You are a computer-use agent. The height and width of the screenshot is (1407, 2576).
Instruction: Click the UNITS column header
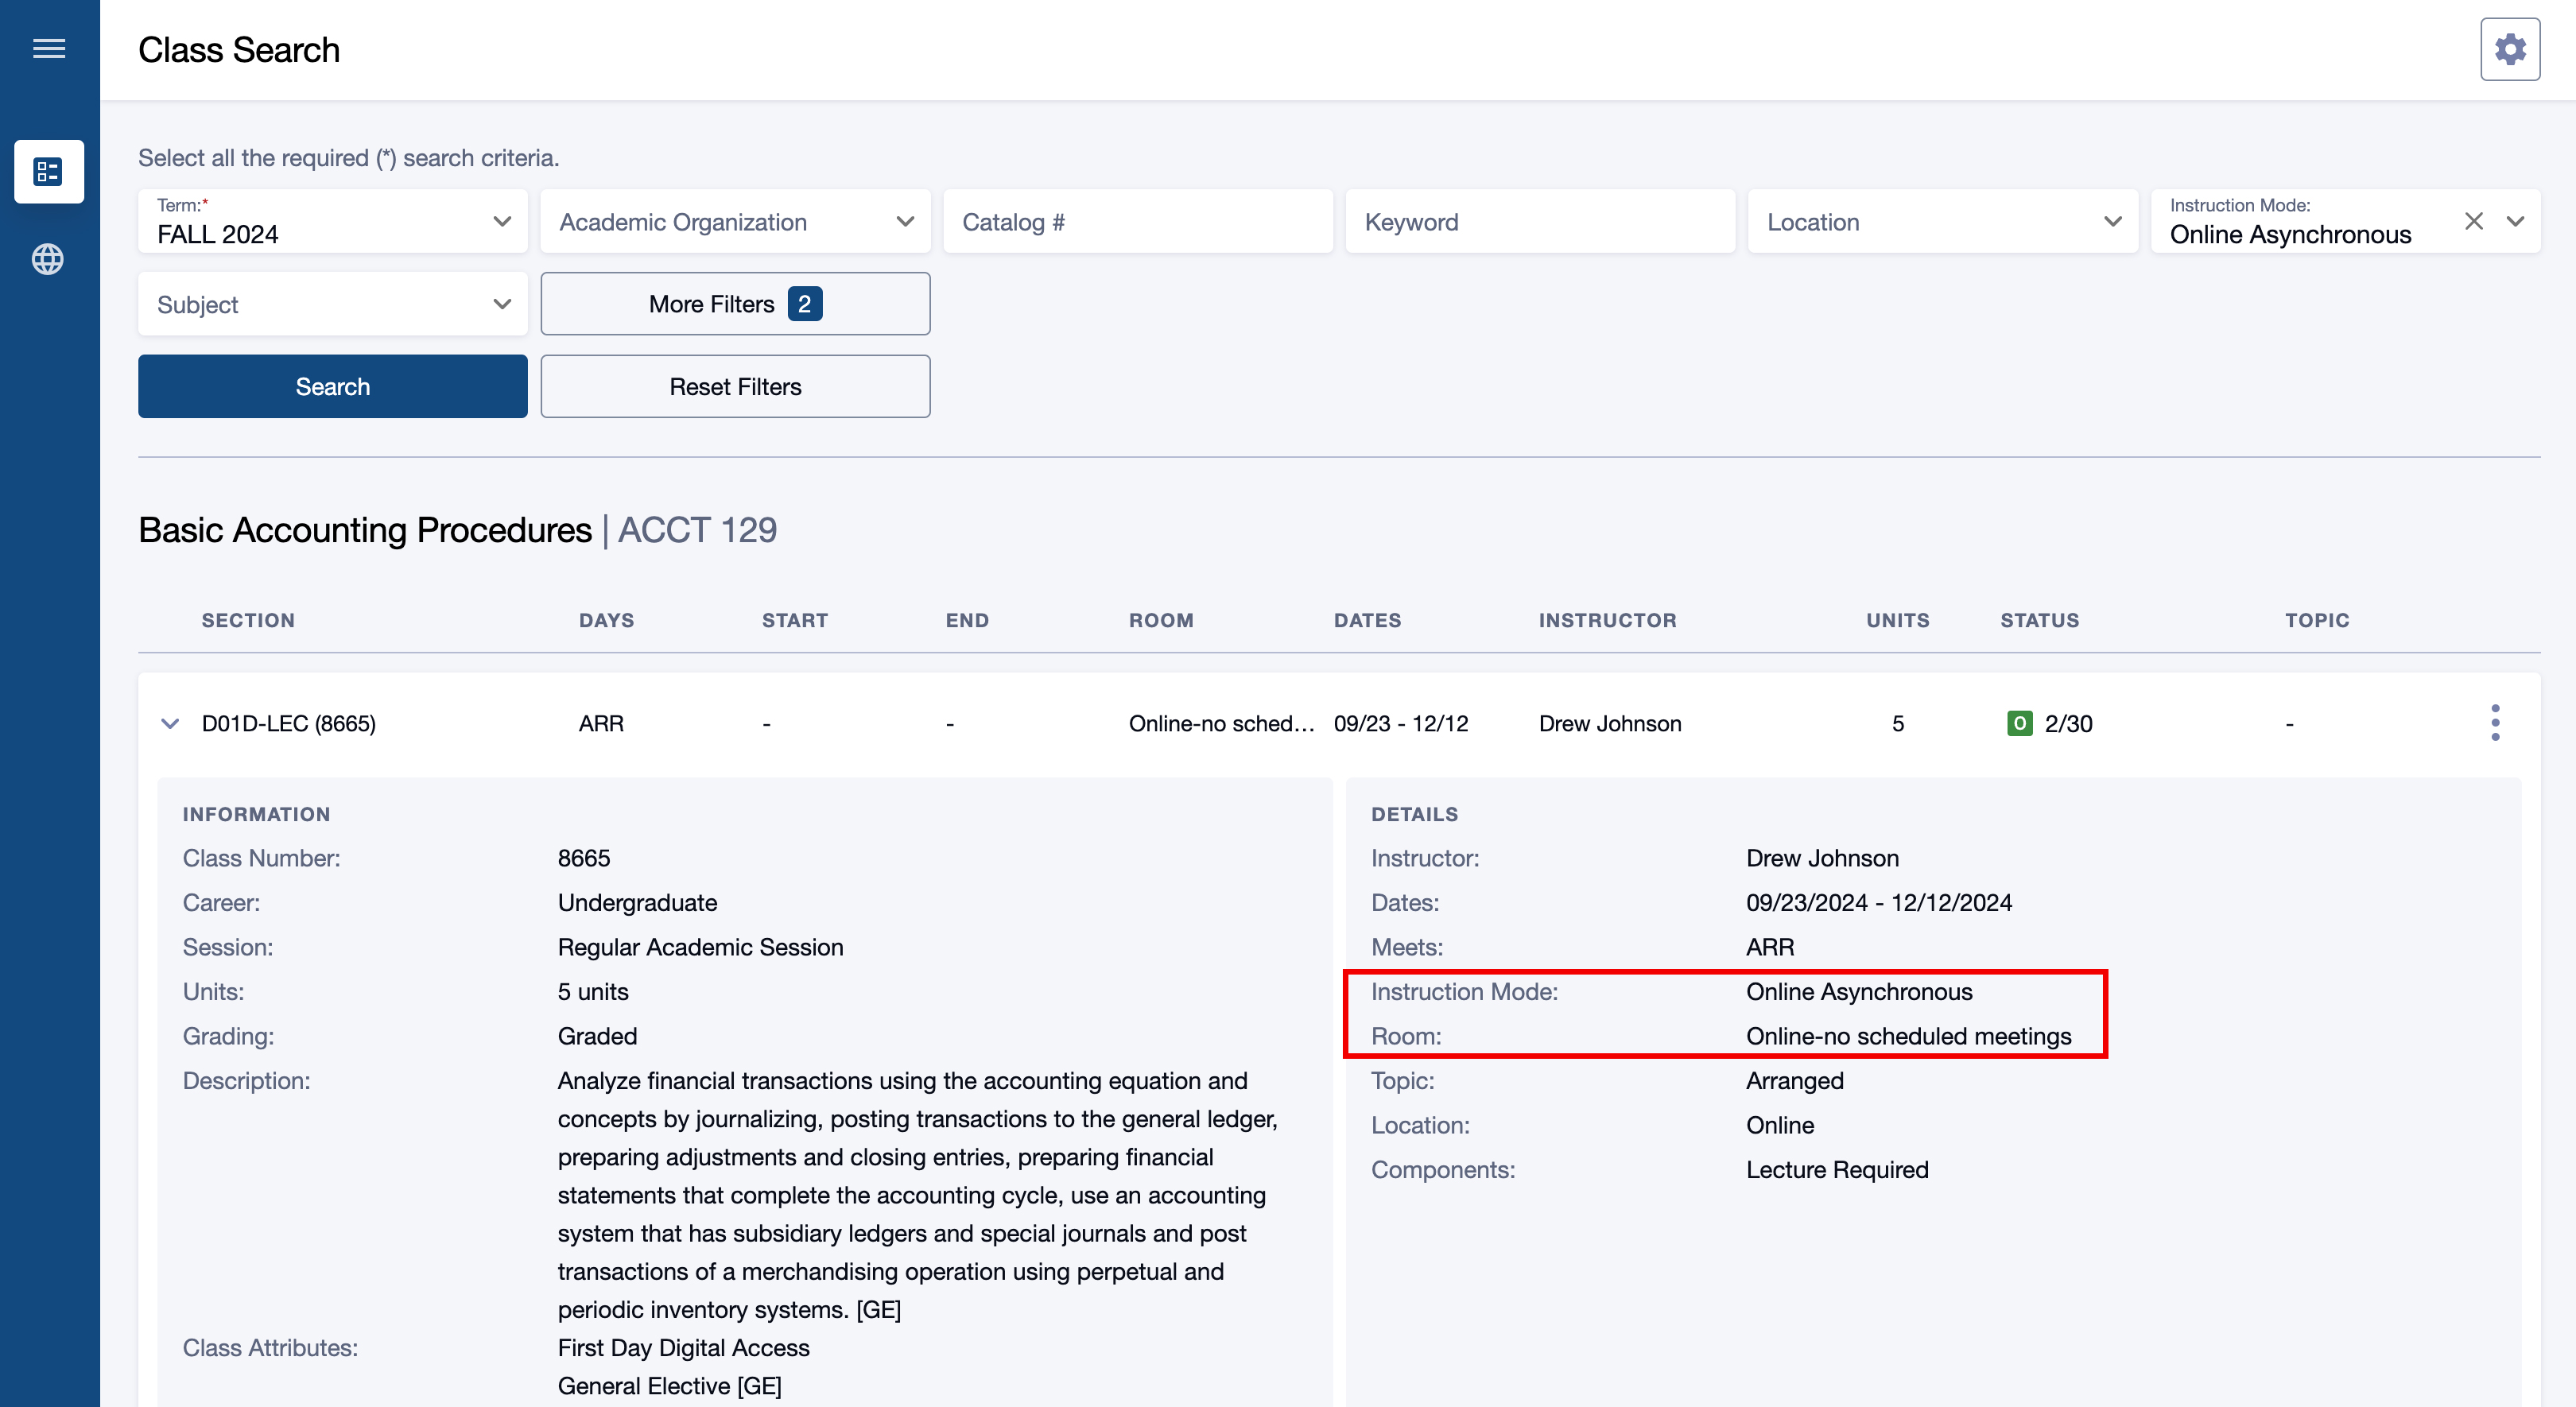click(1897, 620)
